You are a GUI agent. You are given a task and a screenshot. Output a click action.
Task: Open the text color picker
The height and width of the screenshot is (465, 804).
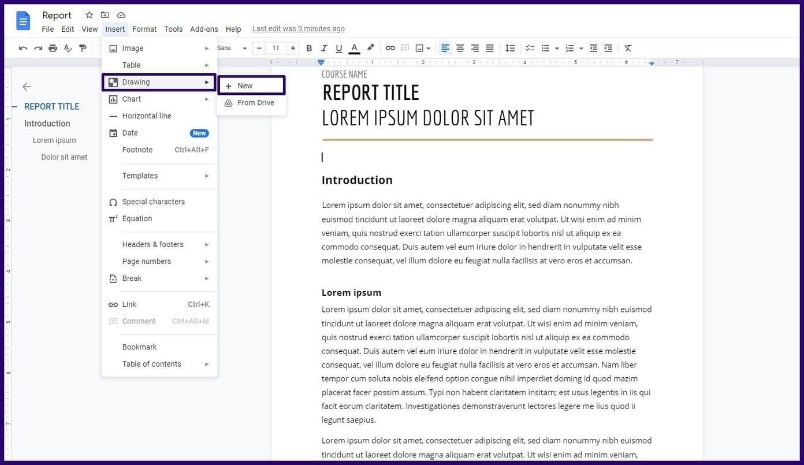pyautogui.click(x=355, y=48)
